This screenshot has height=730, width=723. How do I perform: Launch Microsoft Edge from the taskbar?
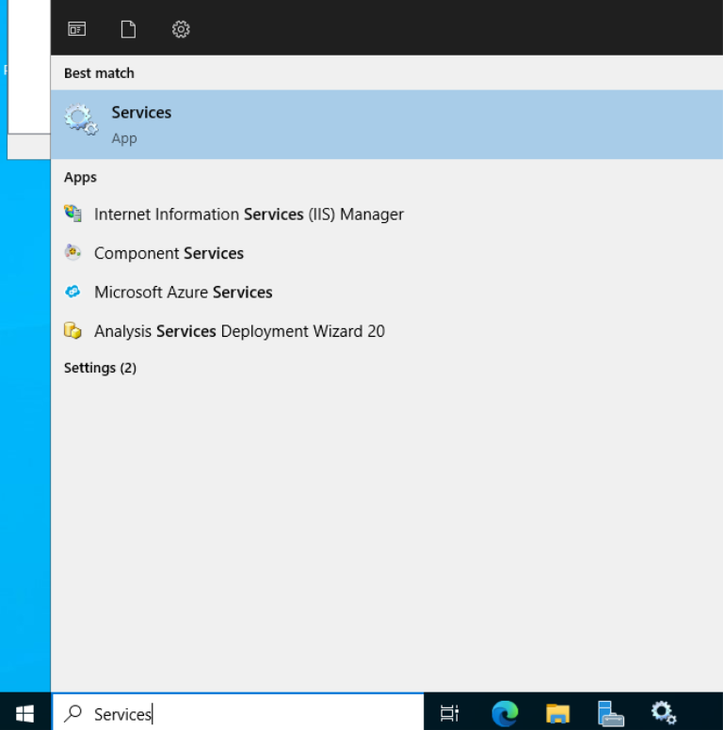(505, 713)
